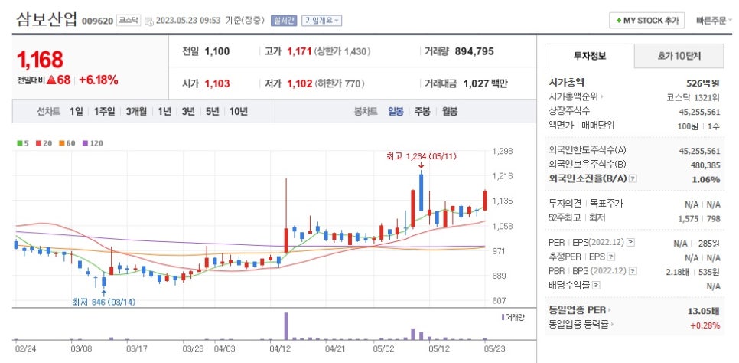Image resolution: width=739 pixels, height=363 pixels.
Task: Click the green 5-day moving average legend
Action: (22, 143)
